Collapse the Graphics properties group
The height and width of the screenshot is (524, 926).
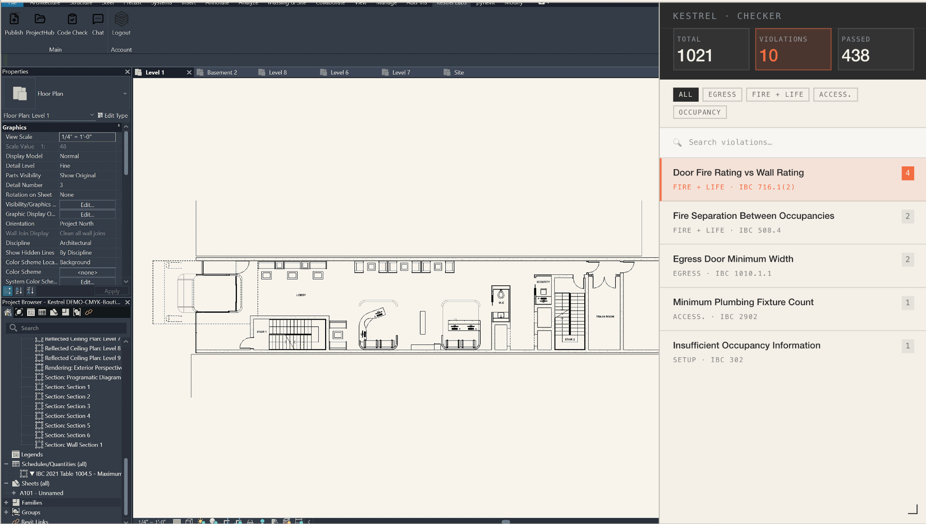click(x=119, y=126)
